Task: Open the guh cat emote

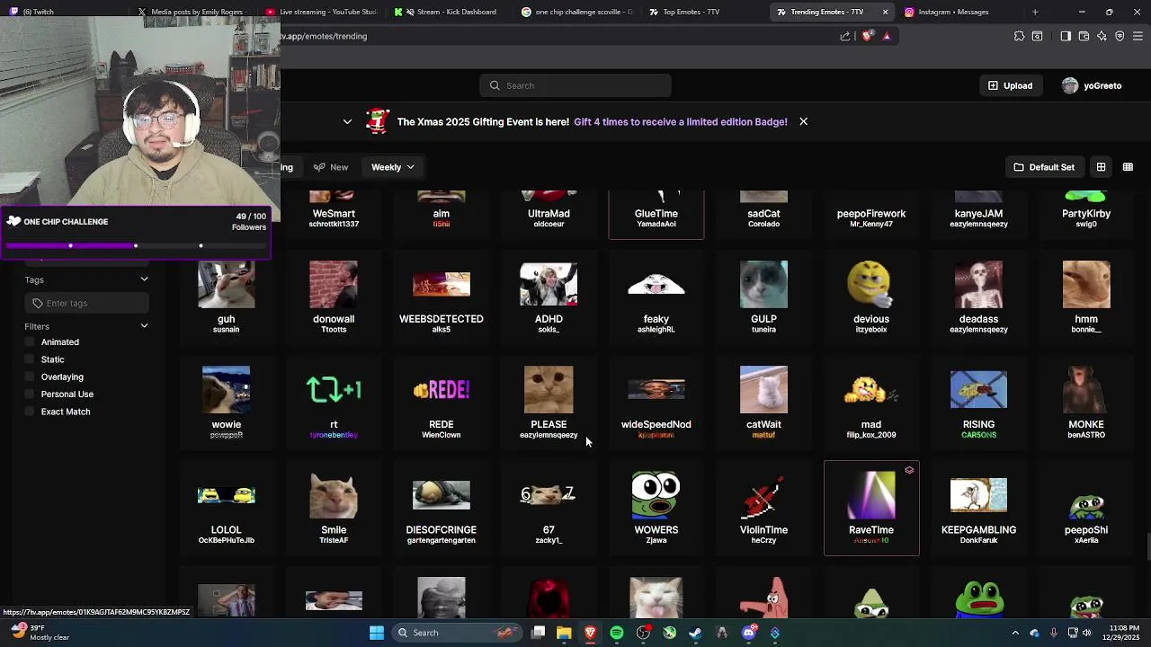Action: pos(226,297)
